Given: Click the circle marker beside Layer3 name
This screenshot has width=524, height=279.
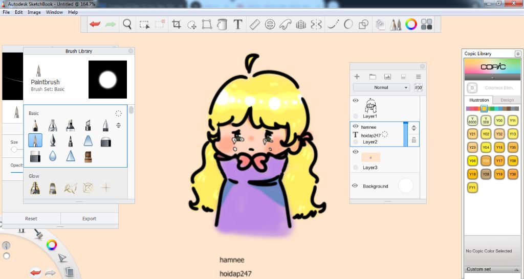Looking at the screenshot, I should [356, 168].
